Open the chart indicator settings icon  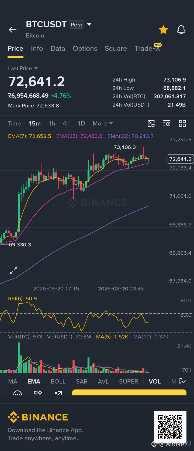(x=167, y=124)
